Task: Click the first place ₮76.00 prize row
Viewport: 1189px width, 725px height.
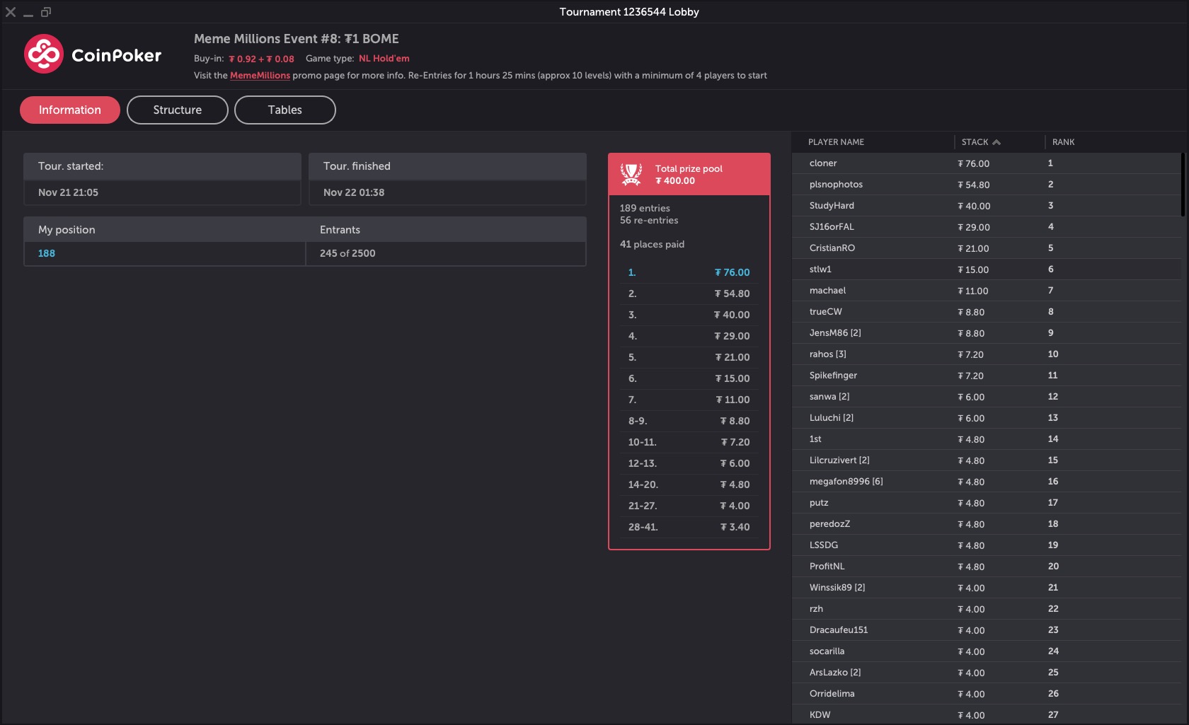Action: point(689,272)
